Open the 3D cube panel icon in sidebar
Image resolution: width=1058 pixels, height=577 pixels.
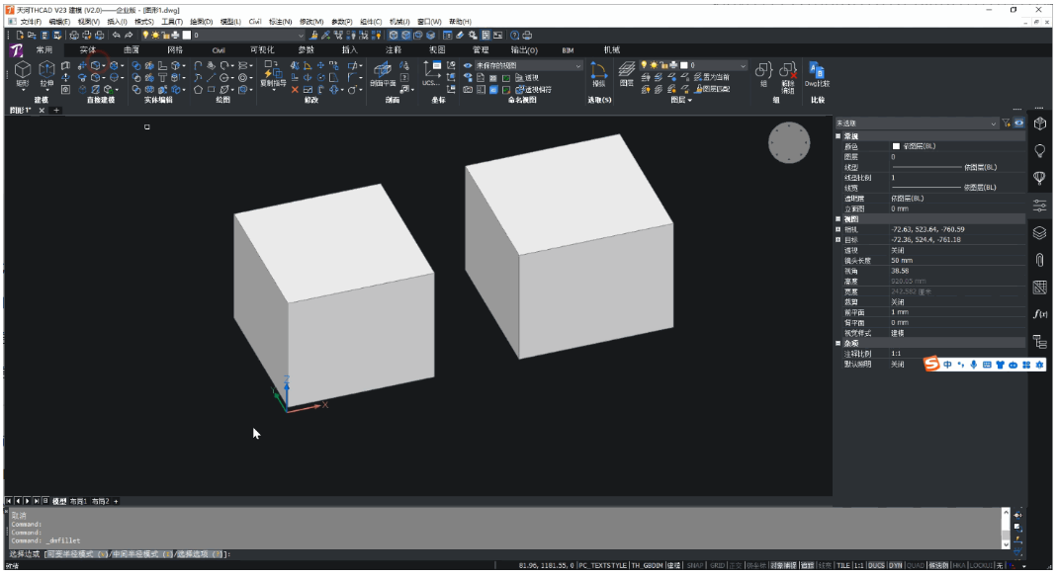(1040, 124)
